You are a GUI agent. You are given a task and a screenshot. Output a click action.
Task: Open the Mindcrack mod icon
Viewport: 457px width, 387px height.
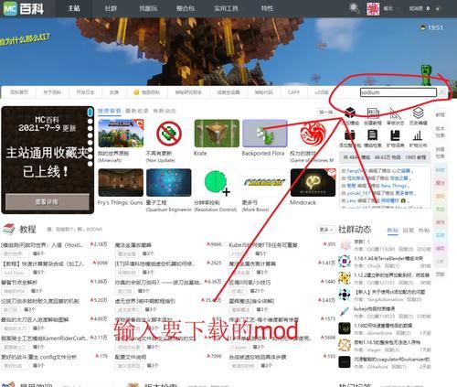click(313, 182)
